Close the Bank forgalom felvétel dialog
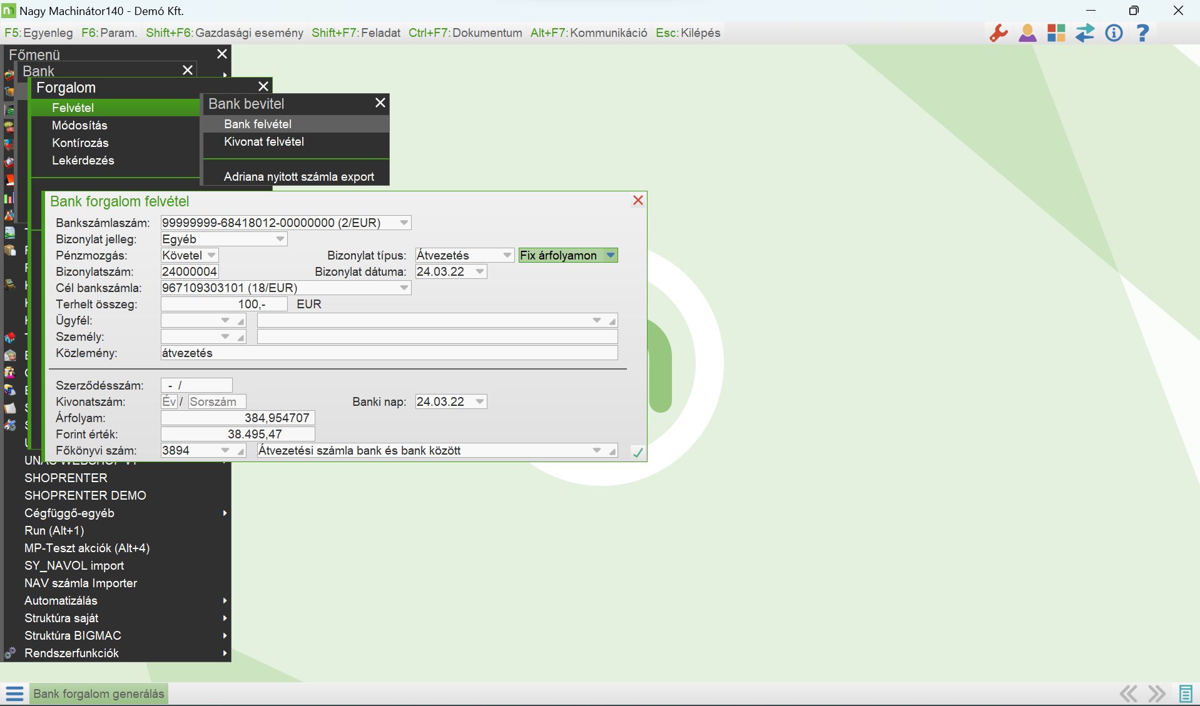This screenshot has width=1200, height=706. click(638, 200)
